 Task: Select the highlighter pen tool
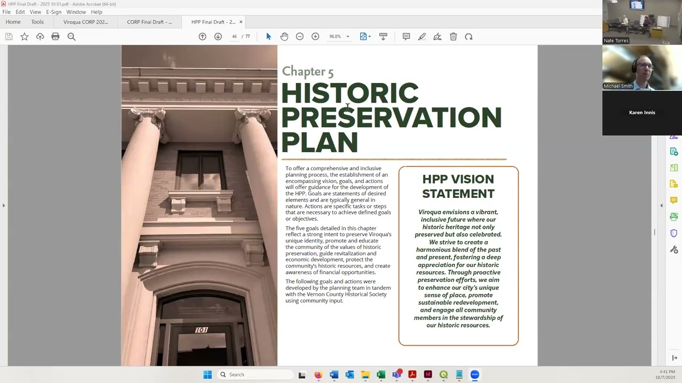(422, 37)
